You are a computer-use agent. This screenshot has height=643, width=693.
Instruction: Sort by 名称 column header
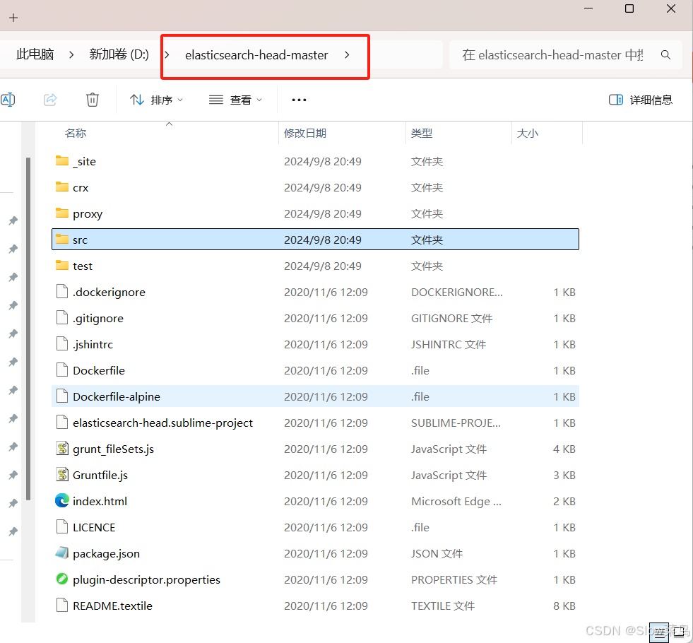(x=76, y=133)
